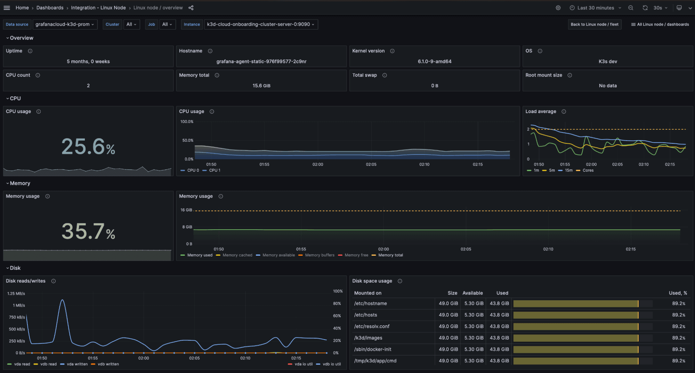
Task: Click Back to Linux node / fleet
Action: point(595,24)
